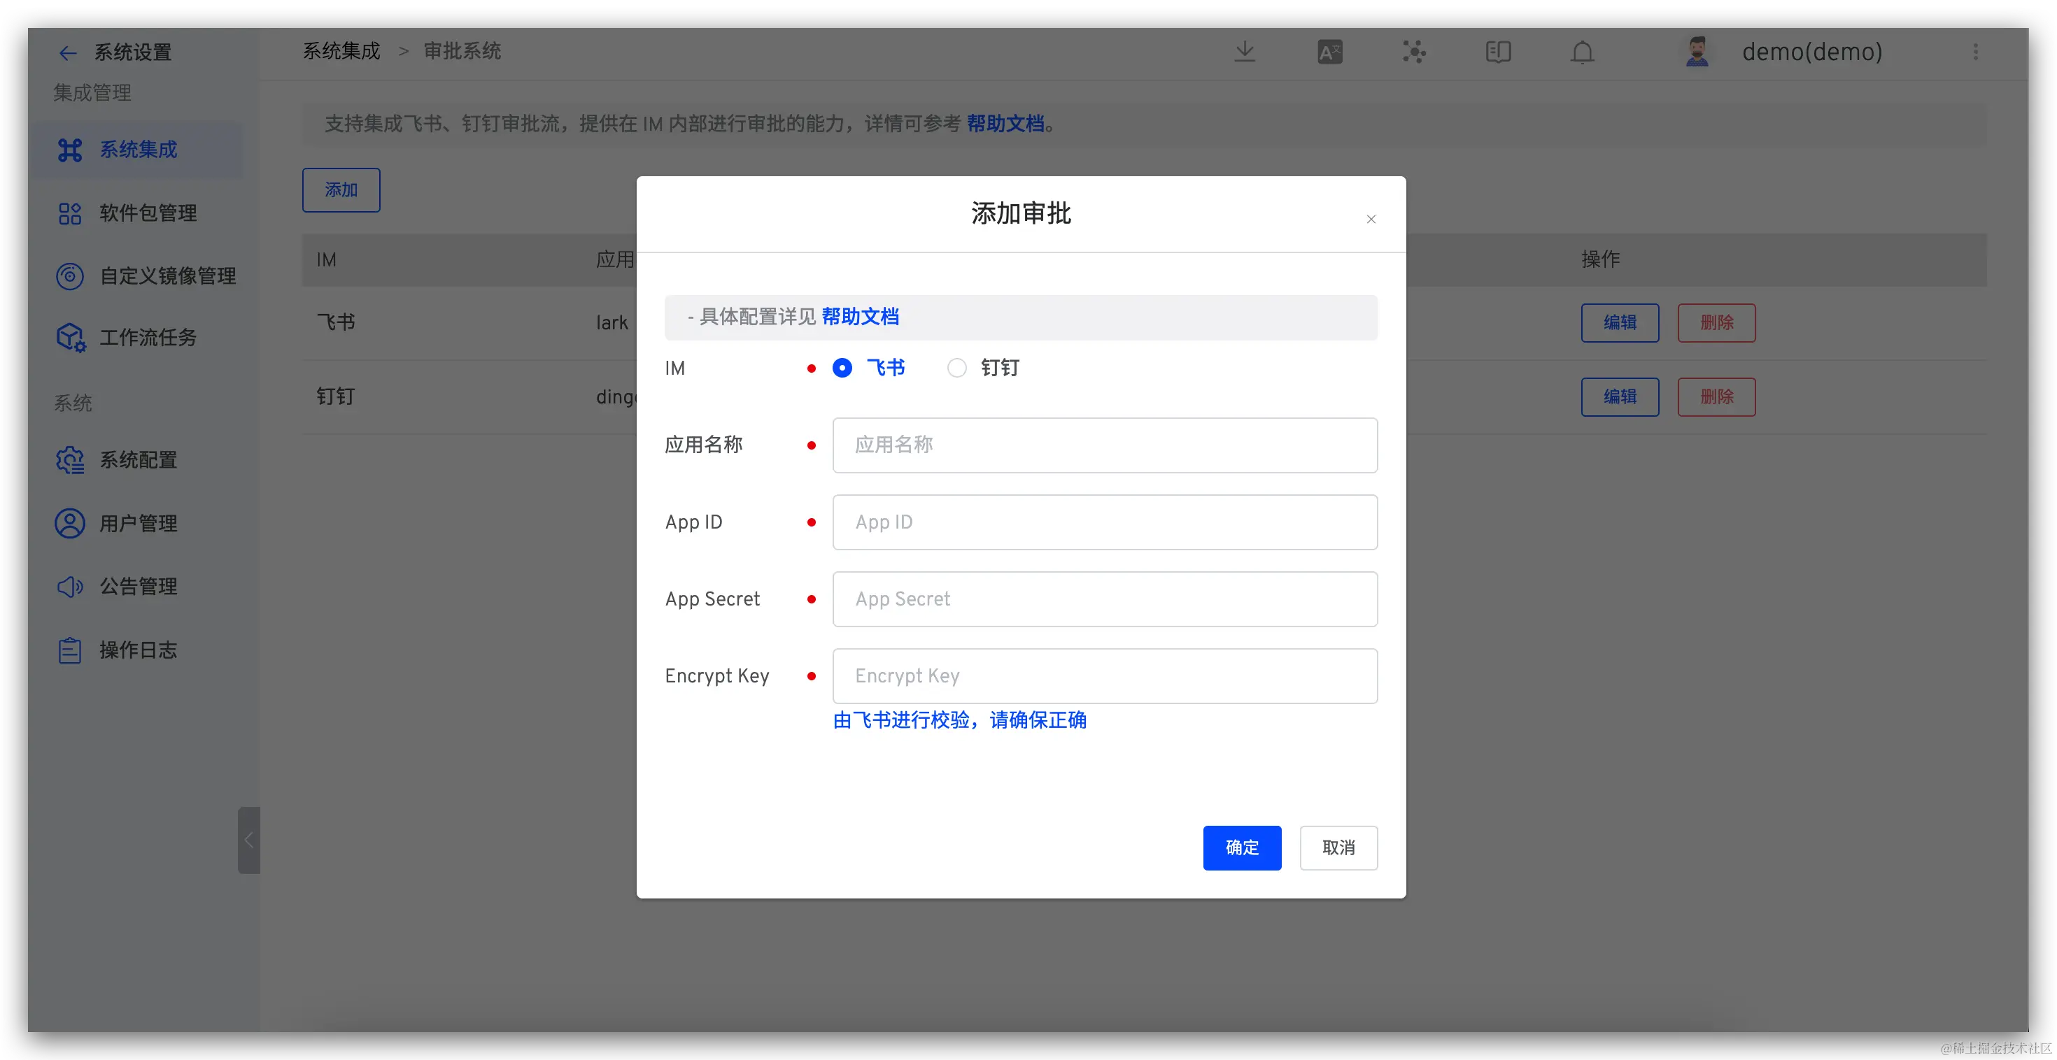Viewport: 2057px width, 1060px height.
Task: Click the back arrow beside 系统设置
Action: click(67, 53)
